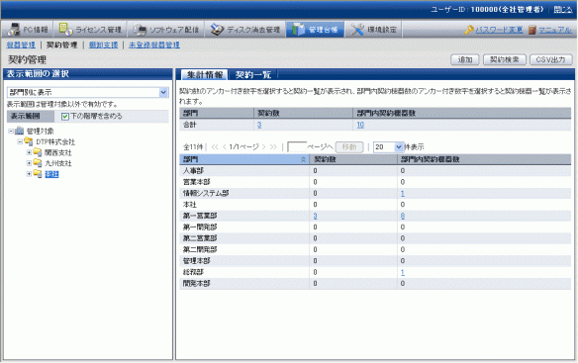Expand the 九州支社 tree node
Viewport: 578px width, 363px height.
click(x=29, y=163)
